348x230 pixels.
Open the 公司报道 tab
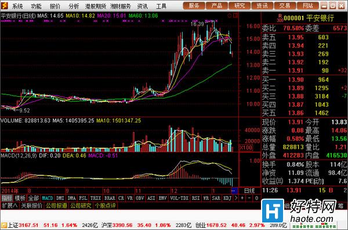pyautogui.click(x=57, y=206)
